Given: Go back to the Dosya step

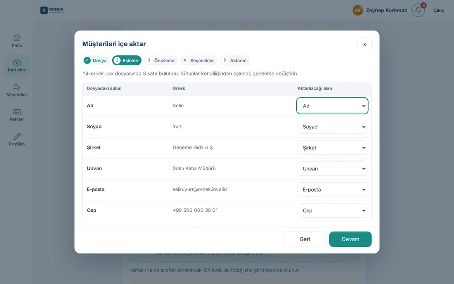Looking at the screenshot, I should [x=96, y=61].
